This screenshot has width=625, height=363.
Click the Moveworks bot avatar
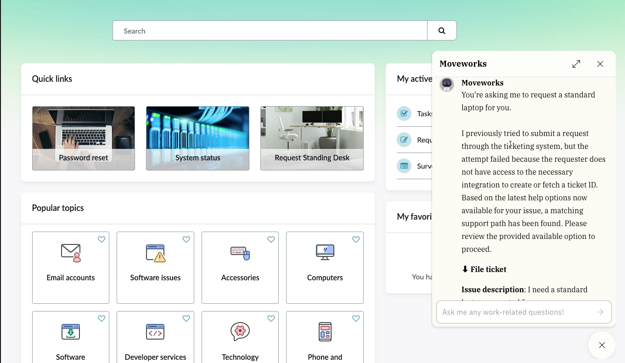[447, 85]
